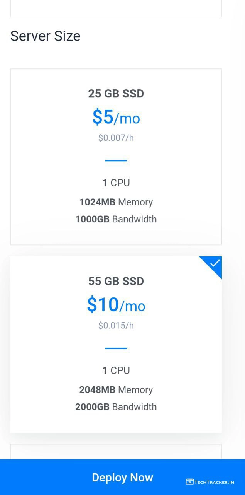Viewport: 245px width, 495px height.
Task: Click the TechTracker.in watermark icon
Action: (x=189, y=481)
